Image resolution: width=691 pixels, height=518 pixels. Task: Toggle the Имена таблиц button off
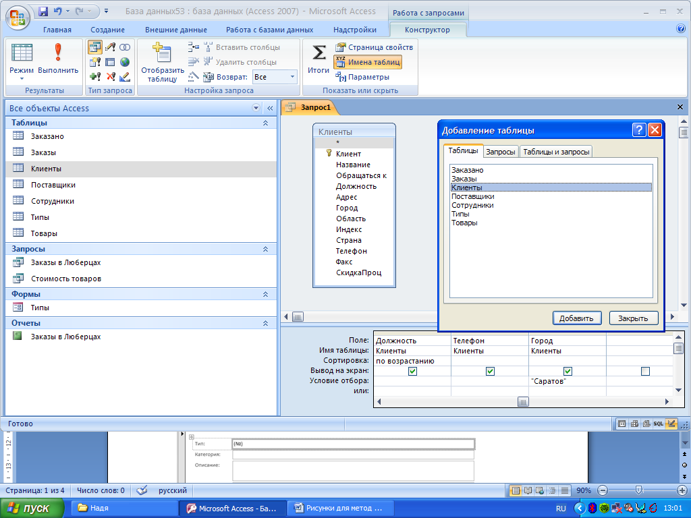368,62
